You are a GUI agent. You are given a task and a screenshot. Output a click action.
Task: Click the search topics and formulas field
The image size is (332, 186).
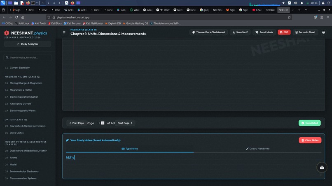28,57
